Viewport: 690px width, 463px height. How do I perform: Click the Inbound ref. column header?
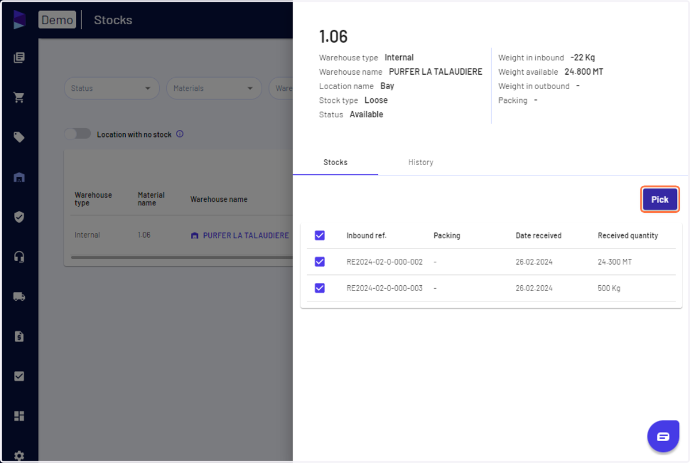pos(366,236)
